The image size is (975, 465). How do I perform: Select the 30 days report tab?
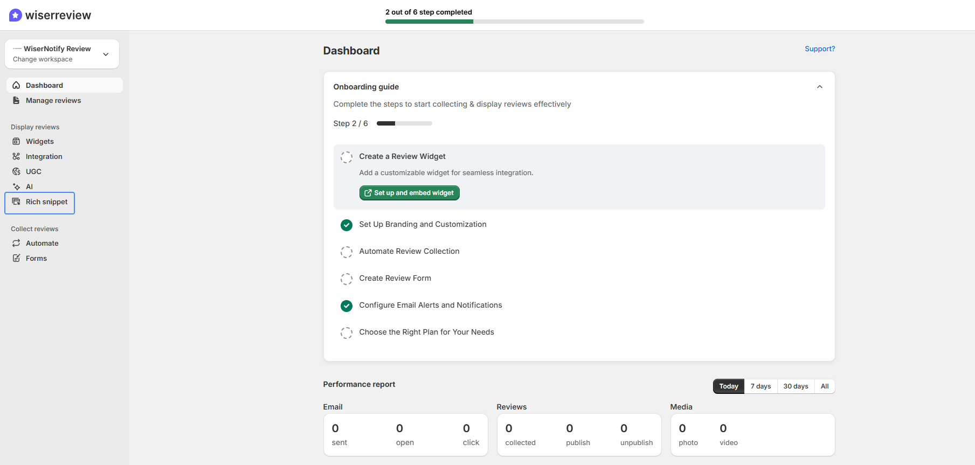pos(796,386)
